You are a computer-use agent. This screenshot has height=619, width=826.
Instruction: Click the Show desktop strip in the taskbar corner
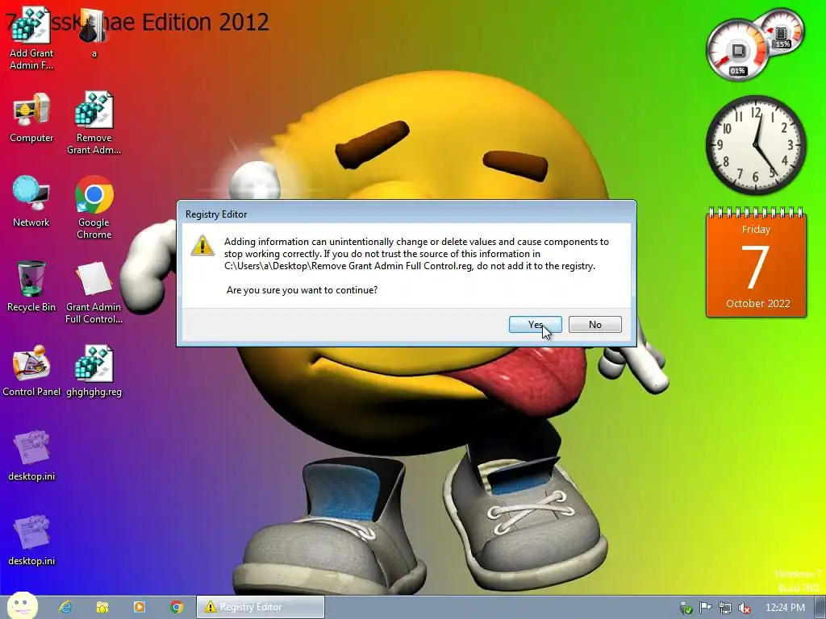[820, 608]
